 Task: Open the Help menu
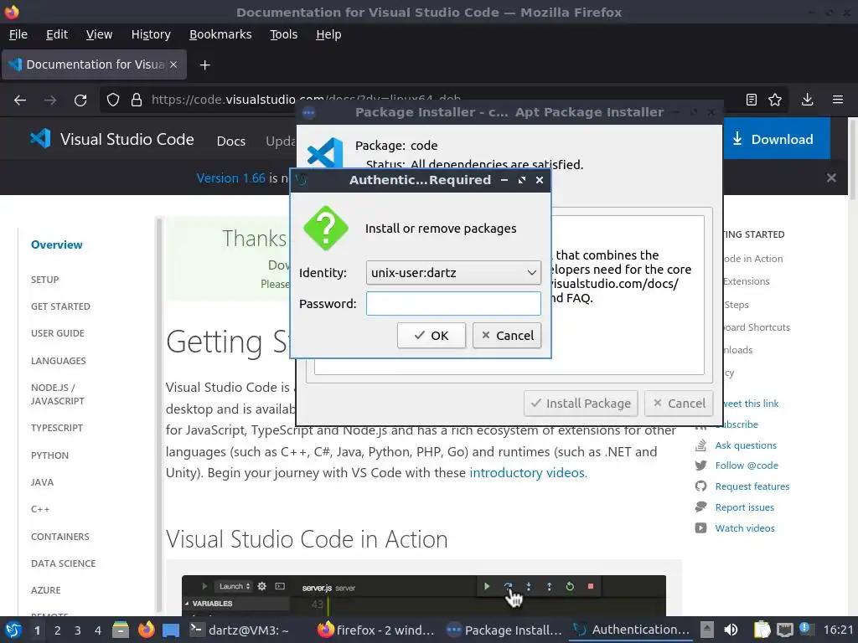pos(328,34)
